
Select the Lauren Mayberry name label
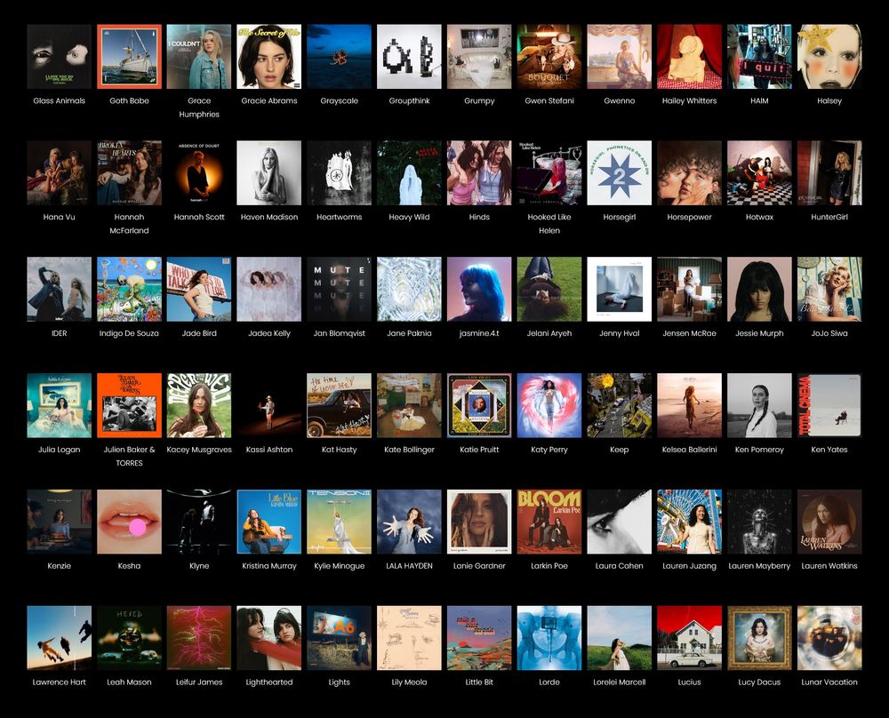pos(760,565)
